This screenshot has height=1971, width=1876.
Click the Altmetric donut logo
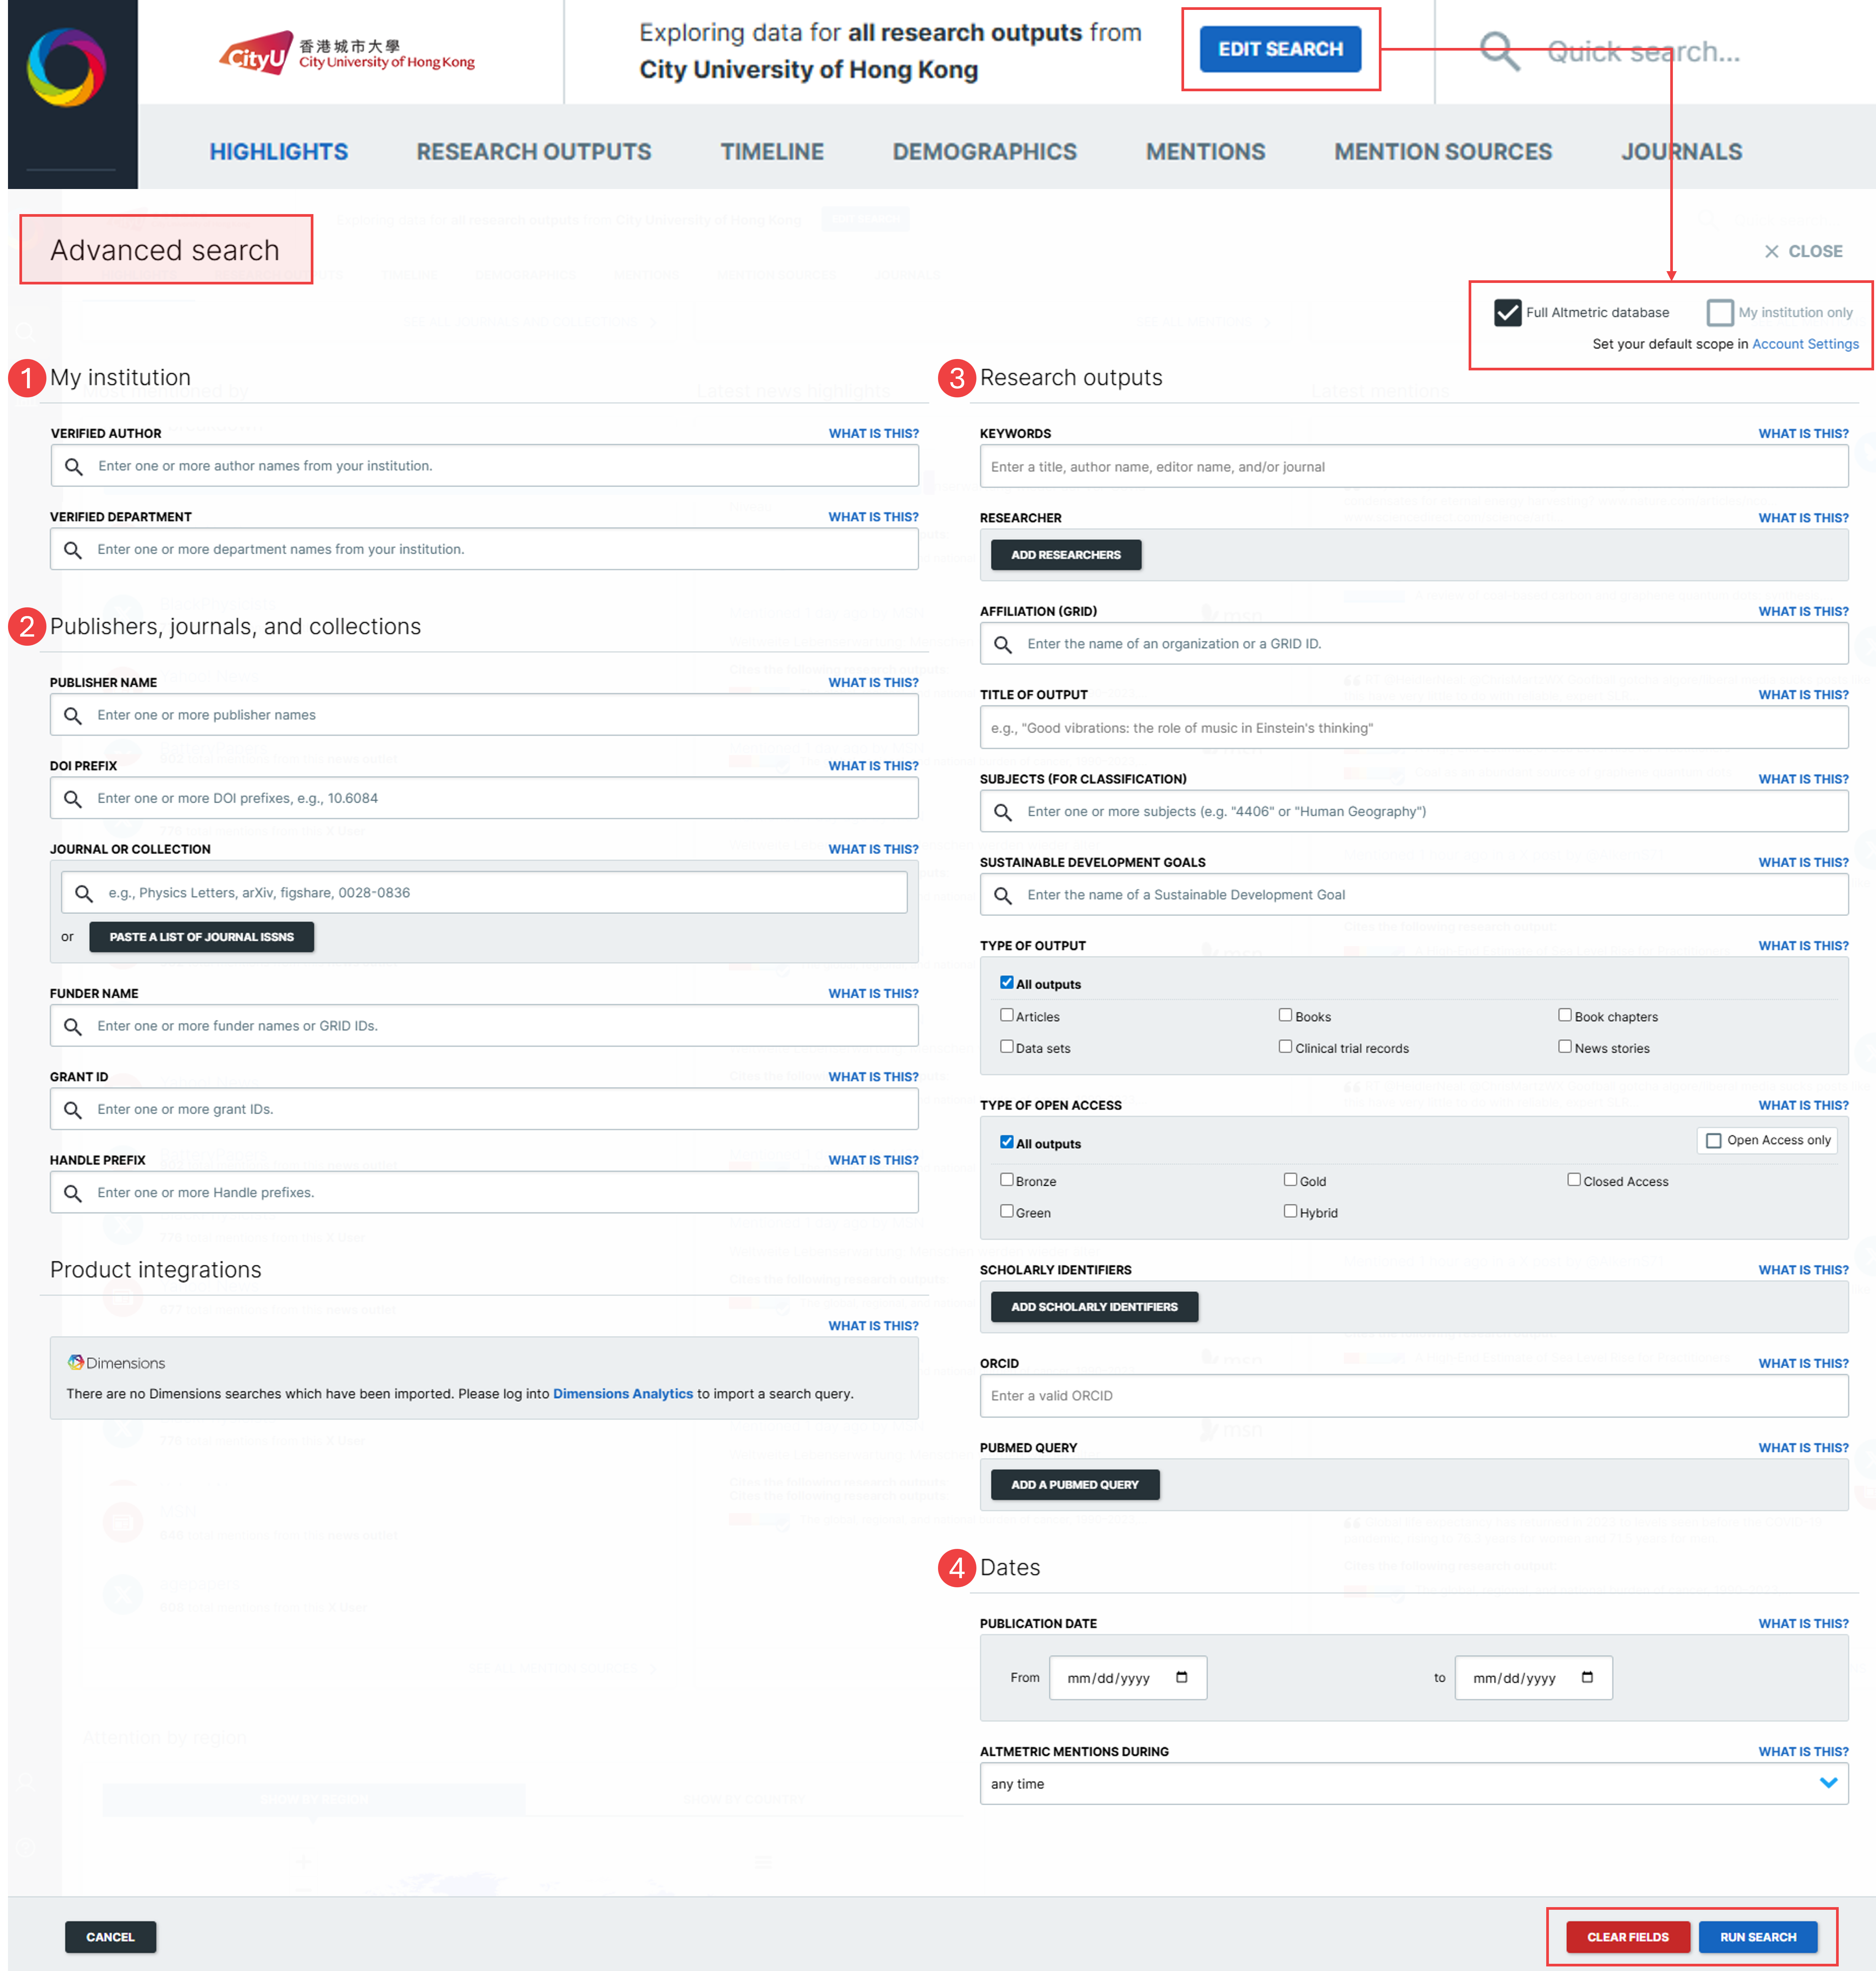66,66
